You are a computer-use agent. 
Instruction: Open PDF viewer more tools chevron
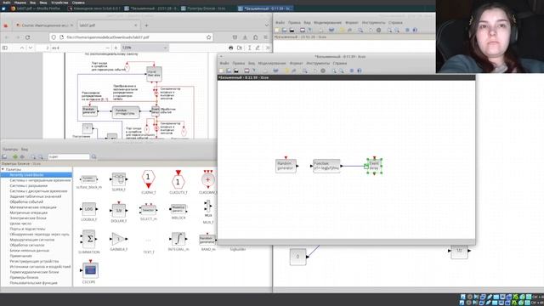click(268, 48)
